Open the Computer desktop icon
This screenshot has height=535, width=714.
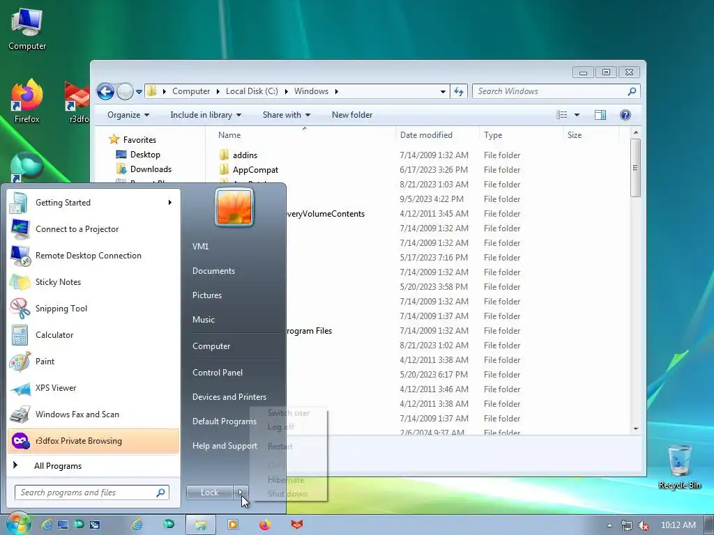[x=27, y=28]
